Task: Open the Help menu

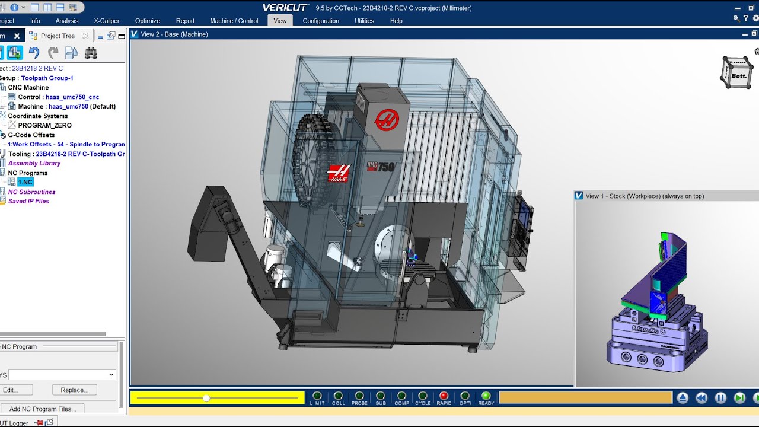Action: (x=396, y=21)
